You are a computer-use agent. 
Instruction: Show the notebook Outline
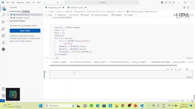(x=129, y=15)
